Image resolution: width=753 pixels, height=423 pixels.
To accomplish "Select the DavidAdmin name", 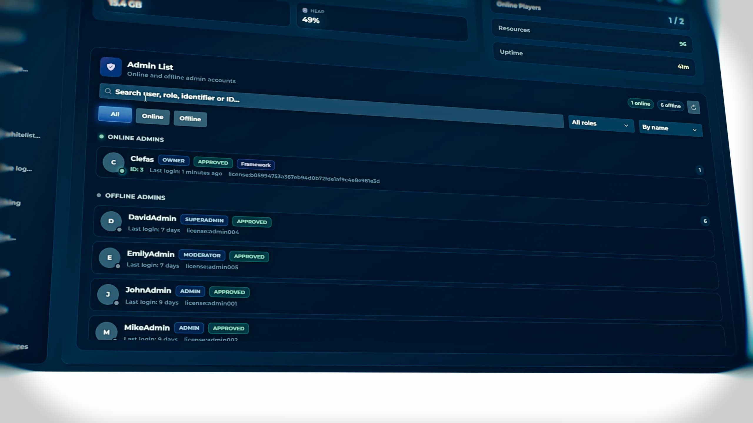I will (x=152, y=218).
